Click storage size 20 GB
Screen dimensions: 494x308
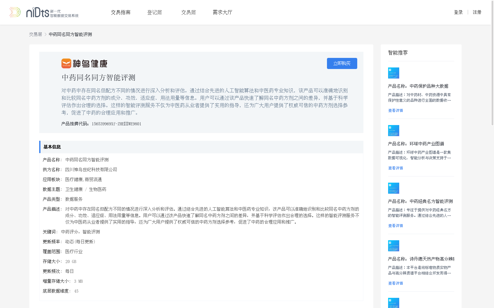click(71, 261)
